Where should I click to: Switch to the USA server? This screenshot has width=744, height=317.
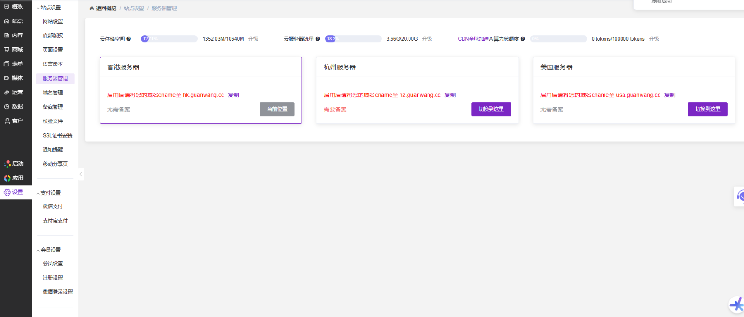[707, 109]
